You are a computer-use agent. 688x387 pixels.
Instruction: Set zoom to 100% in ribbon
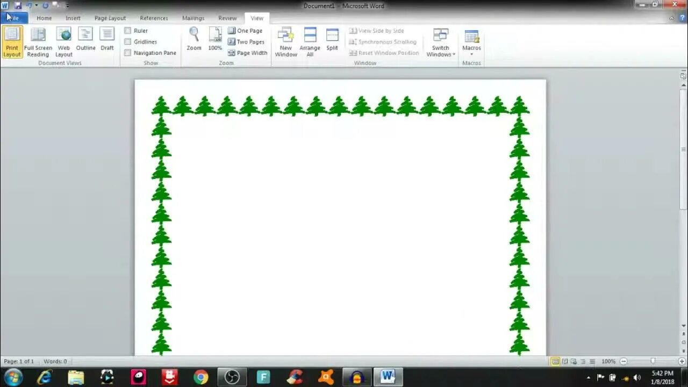(x=215, y=39)
